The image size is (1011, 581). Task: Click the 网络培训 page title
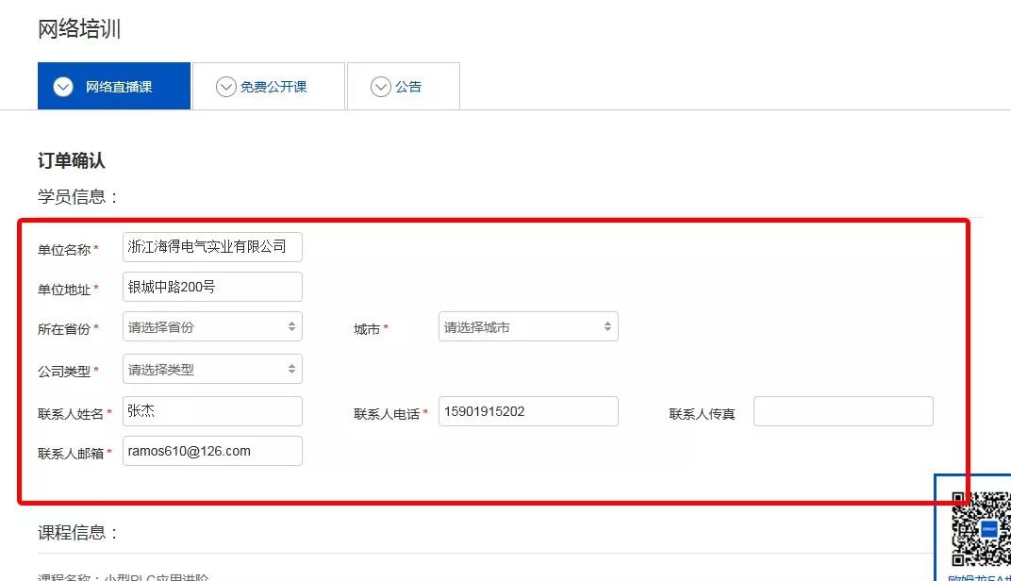point(79,29)
